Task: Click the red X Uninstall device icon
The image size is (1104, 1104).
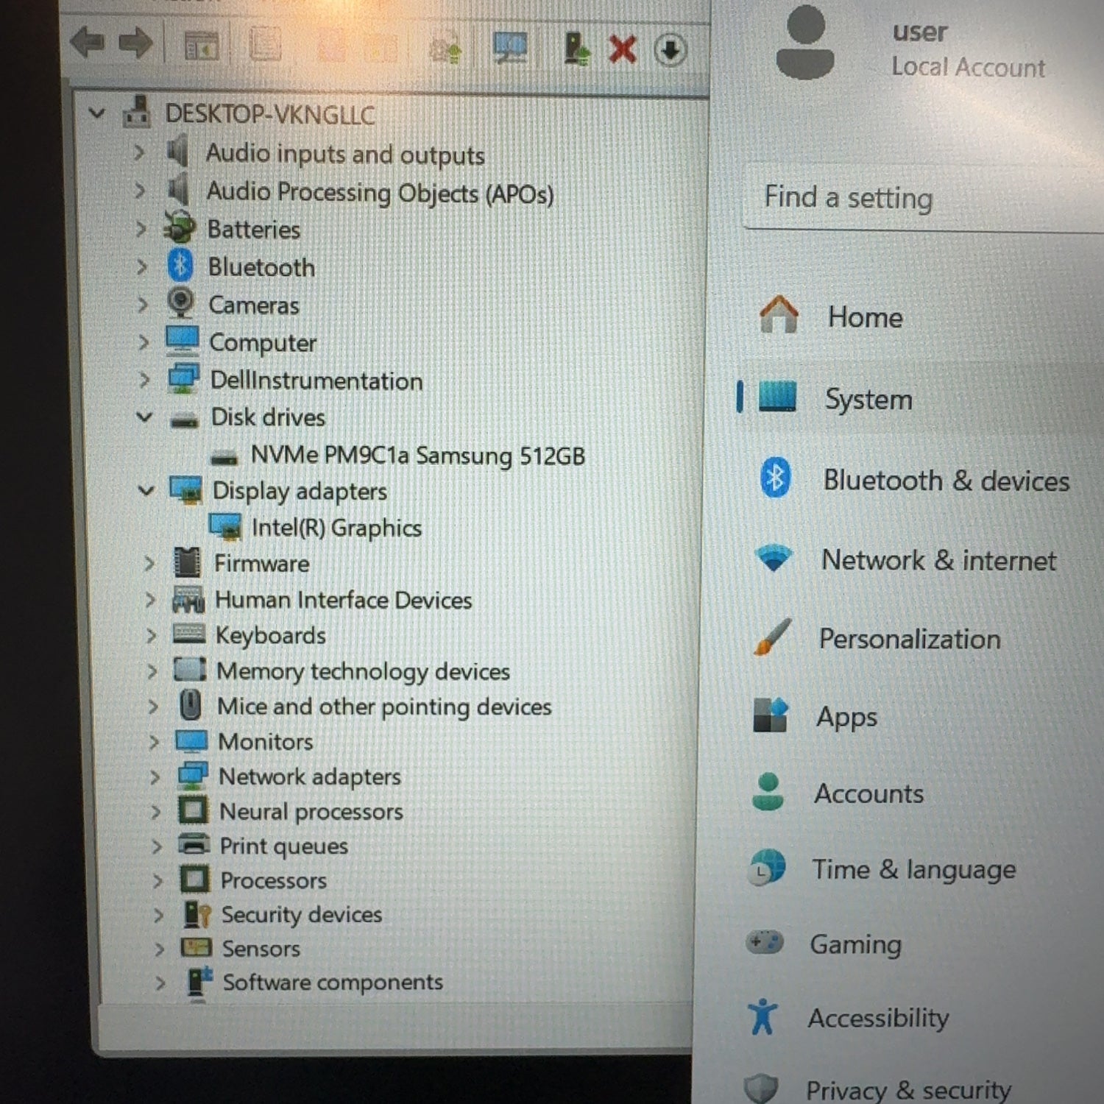Action: [x=623, y=50]
